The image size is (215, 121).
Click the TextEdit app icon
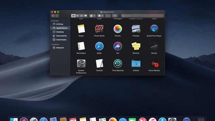click(99, 64)
